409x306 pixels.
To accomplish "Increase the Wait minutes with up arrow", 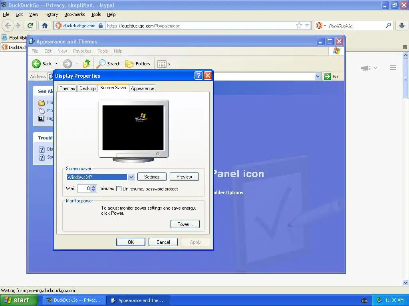I will pyautogui.click(x=93, y=186).
